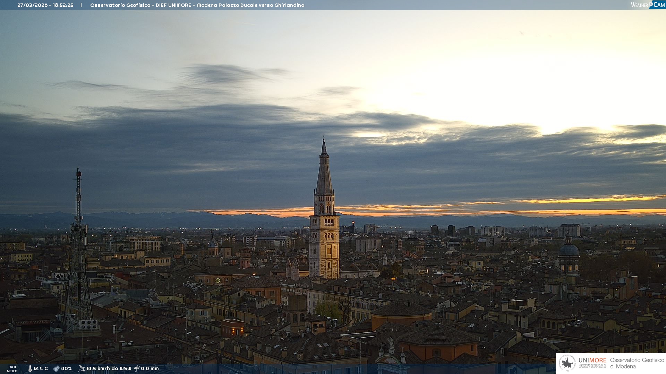Click the 12.4 C temperature reading
This screenshot has height=374, width=666.
pyautogui.click(x=41, y=368)
